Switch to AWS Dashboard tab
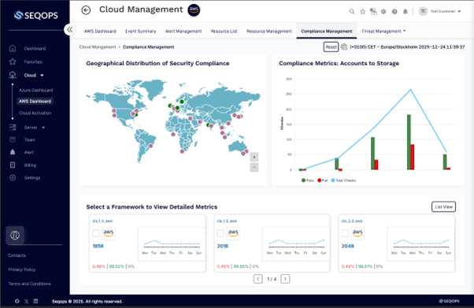Screen dimensions: 474x308 [x=100, y=32]
